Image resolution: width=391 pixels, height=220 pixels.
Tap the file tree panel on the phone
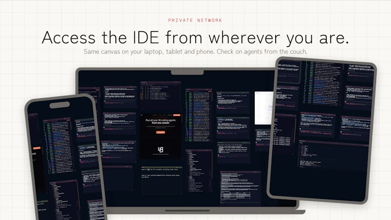click(64, 199)
